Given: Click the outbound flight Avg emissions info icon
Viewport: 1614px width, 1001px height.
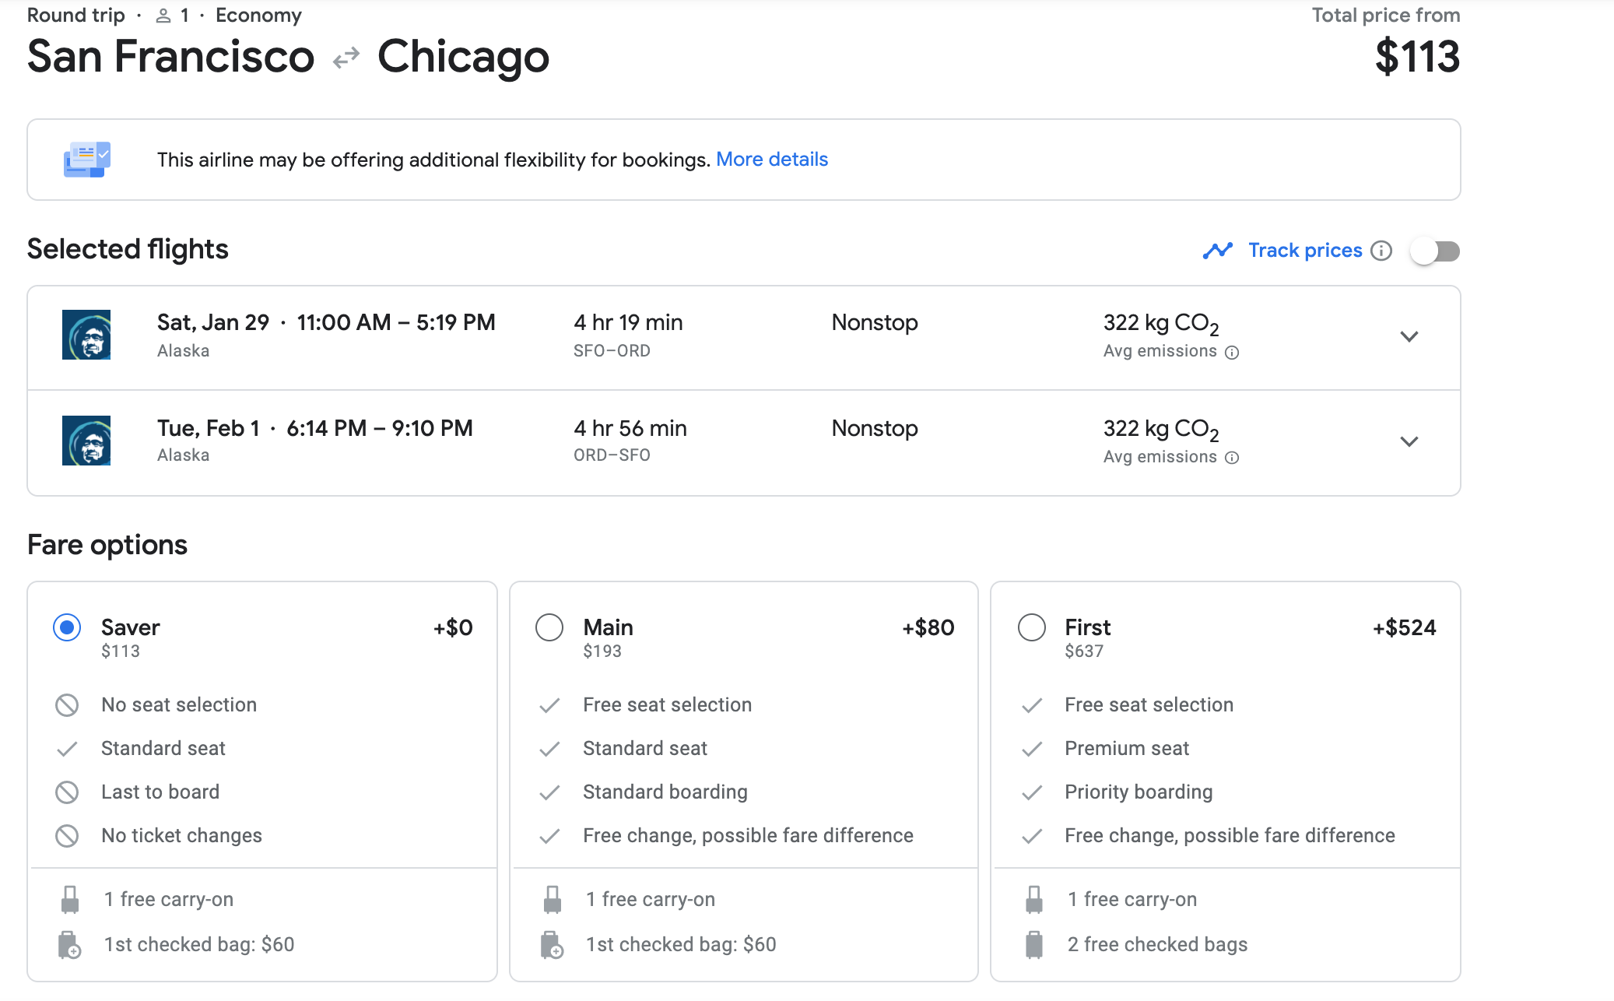Looking at the screenshot, I should click(x=1232, y=353).
